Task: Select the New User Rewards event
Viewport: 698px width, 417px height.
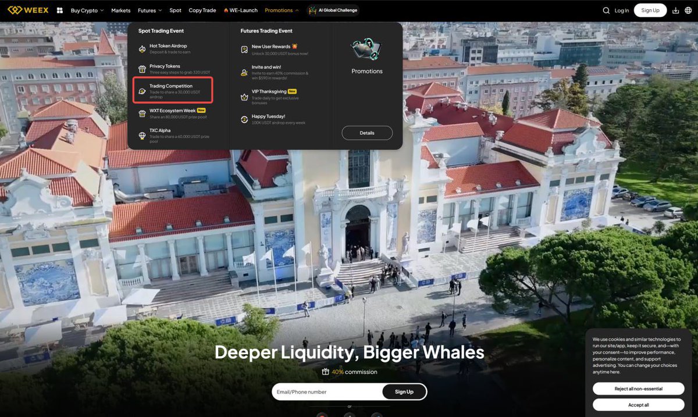Action: click(272, 45)
